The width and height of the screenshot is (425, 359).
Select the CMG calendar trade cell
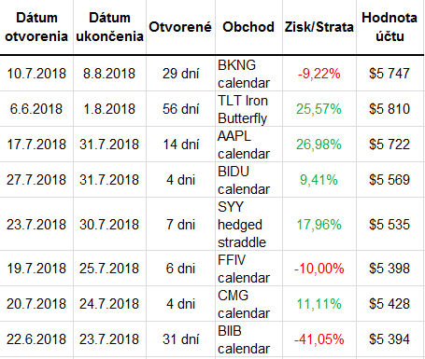(248, 304)
